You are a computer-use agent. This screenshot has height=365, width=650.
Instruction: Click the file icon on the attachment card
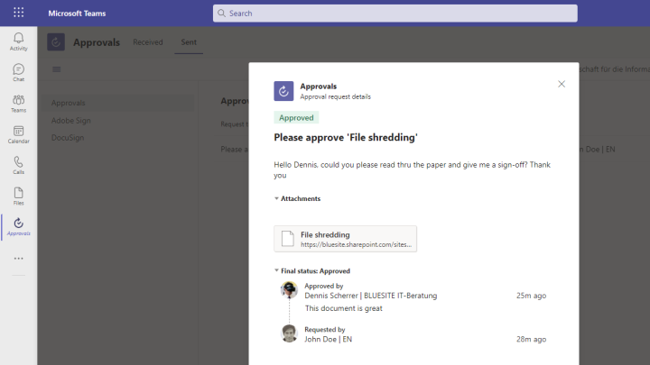(x=288, y=239)
